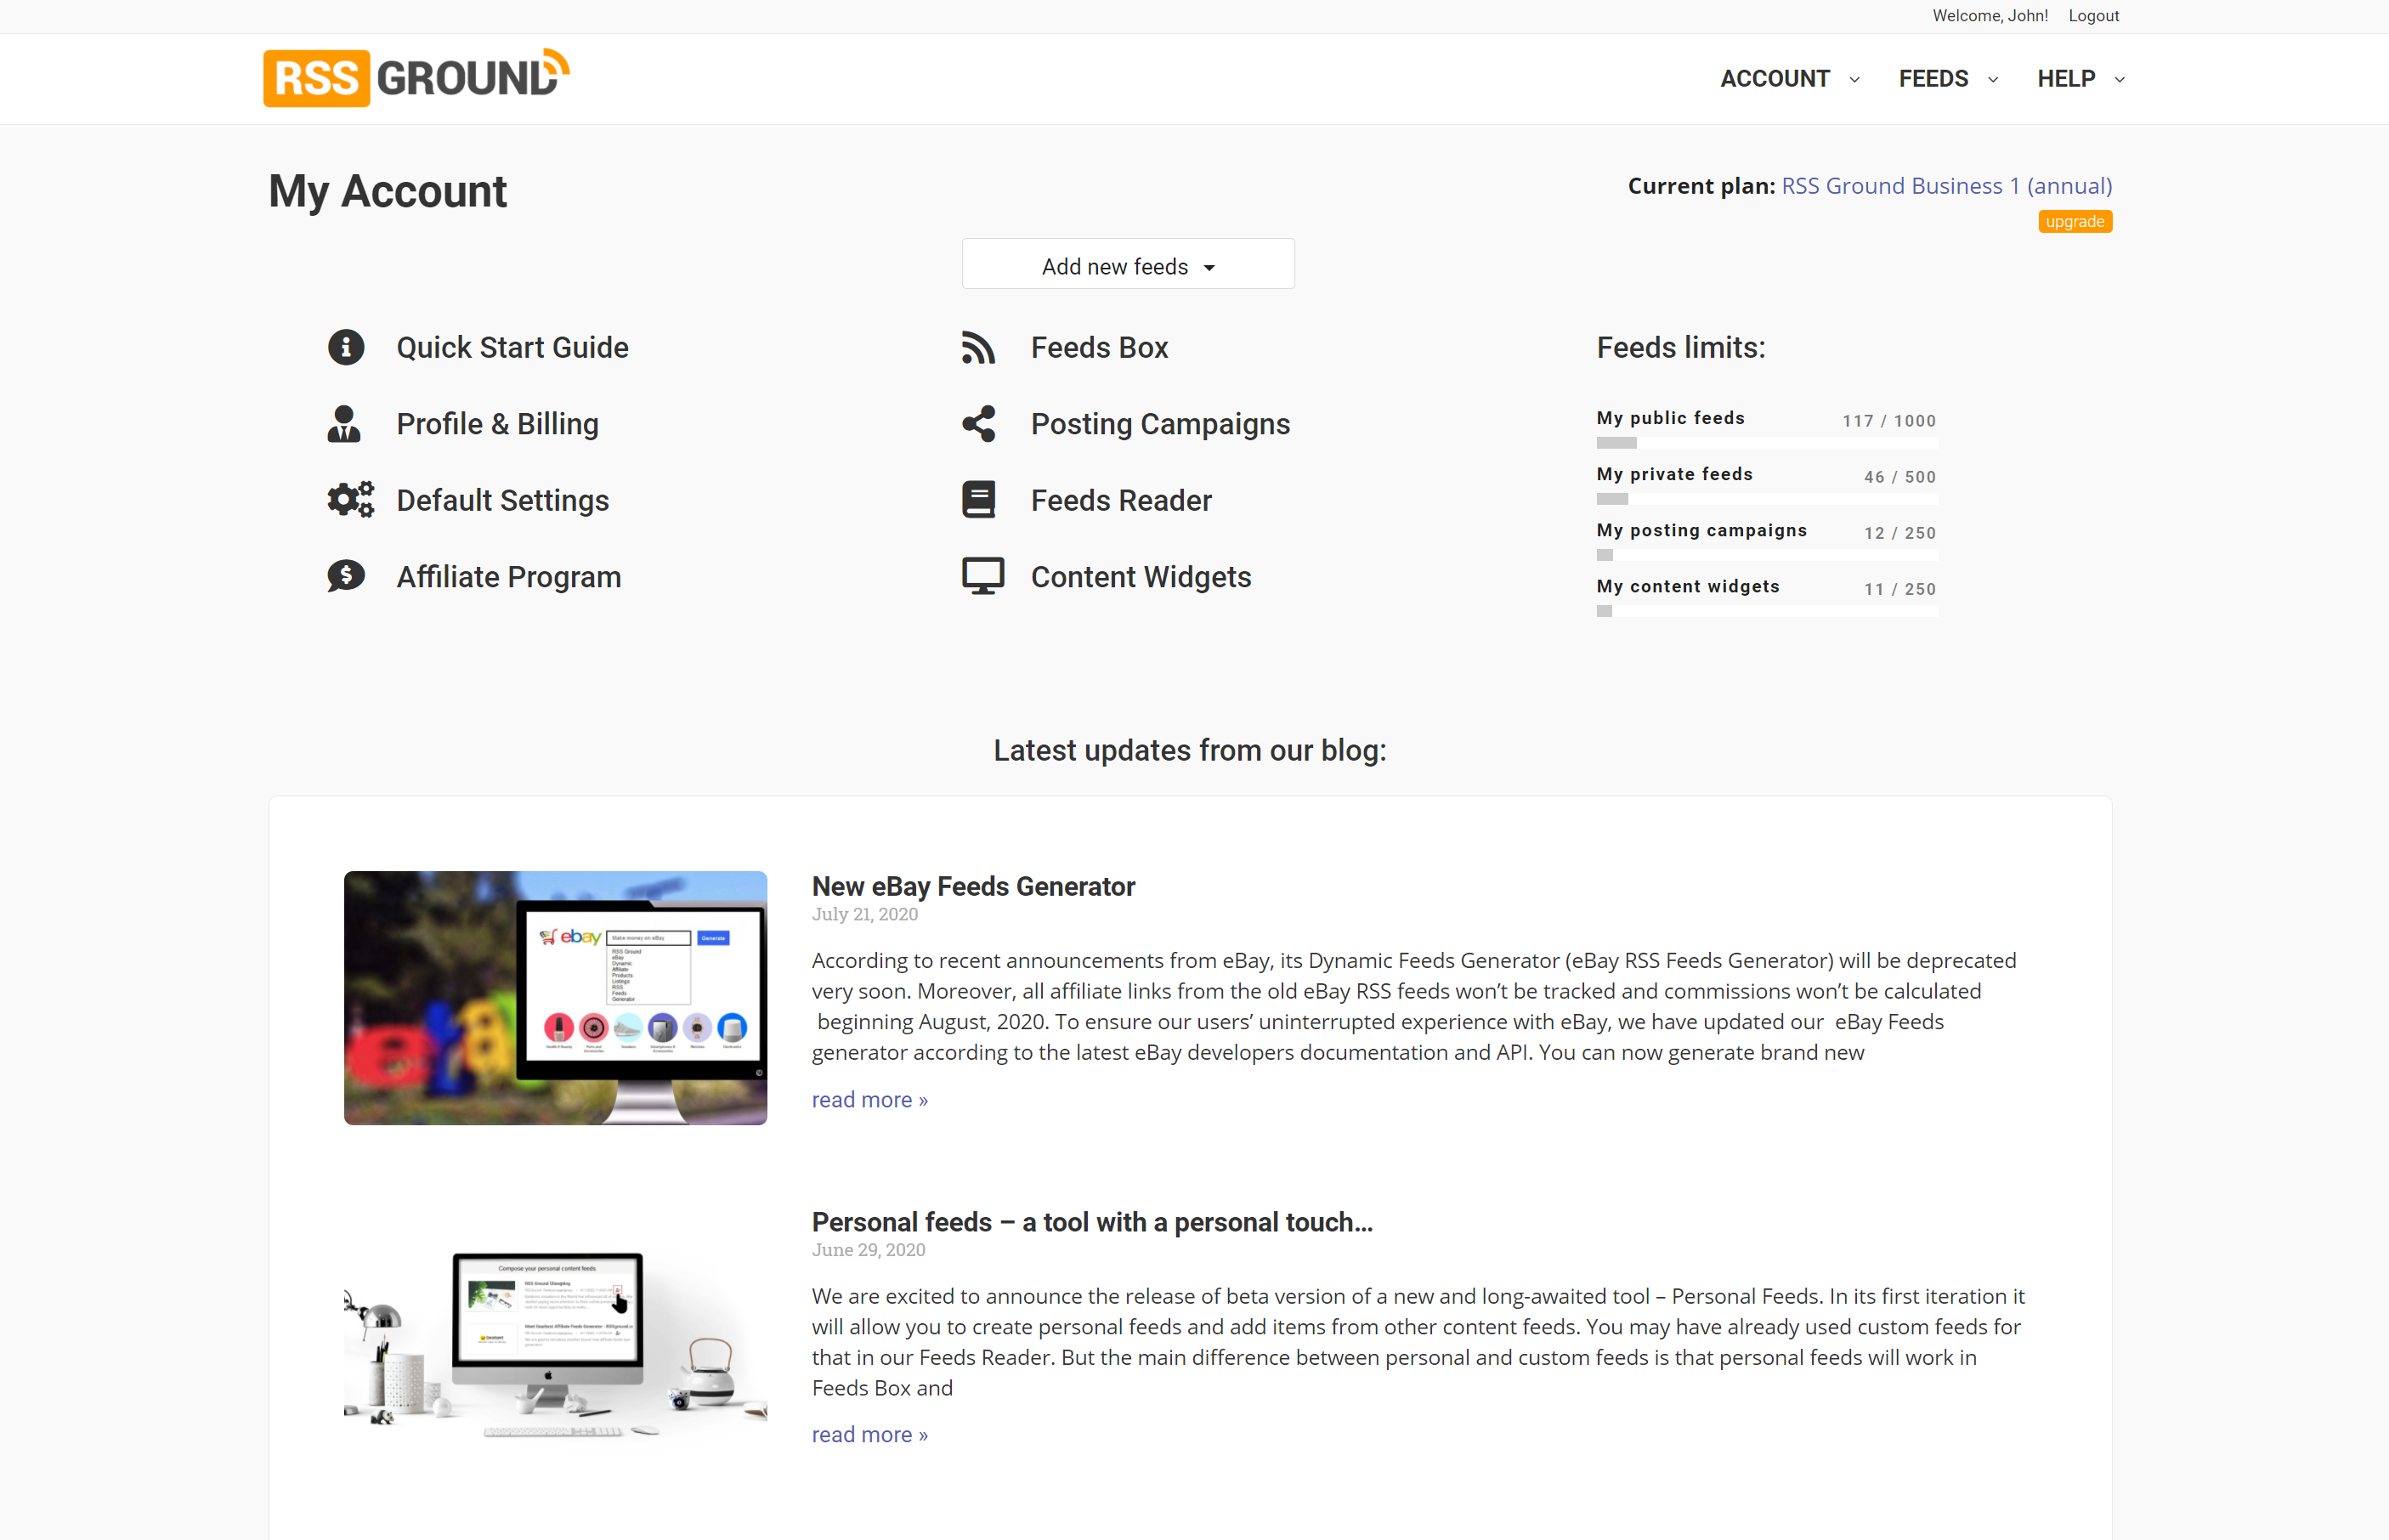Viewport: 2389px width, 1540px height.
Task: Click read more under eBay Feeds post
Action: [x=869, y=1099]
